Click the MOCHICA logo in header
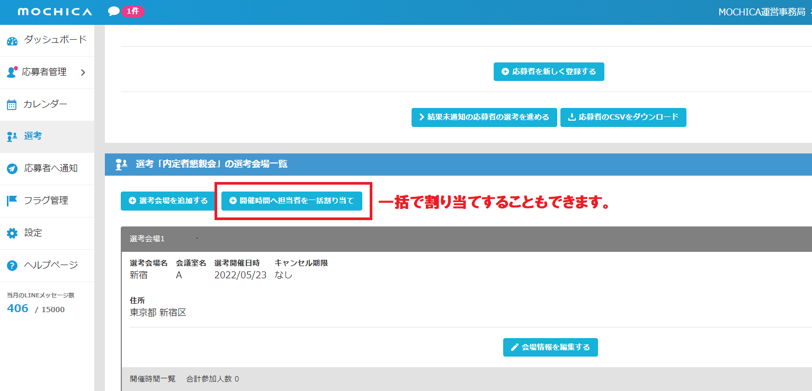This screenshot has height=391, width=812. (x=55, y=12)
